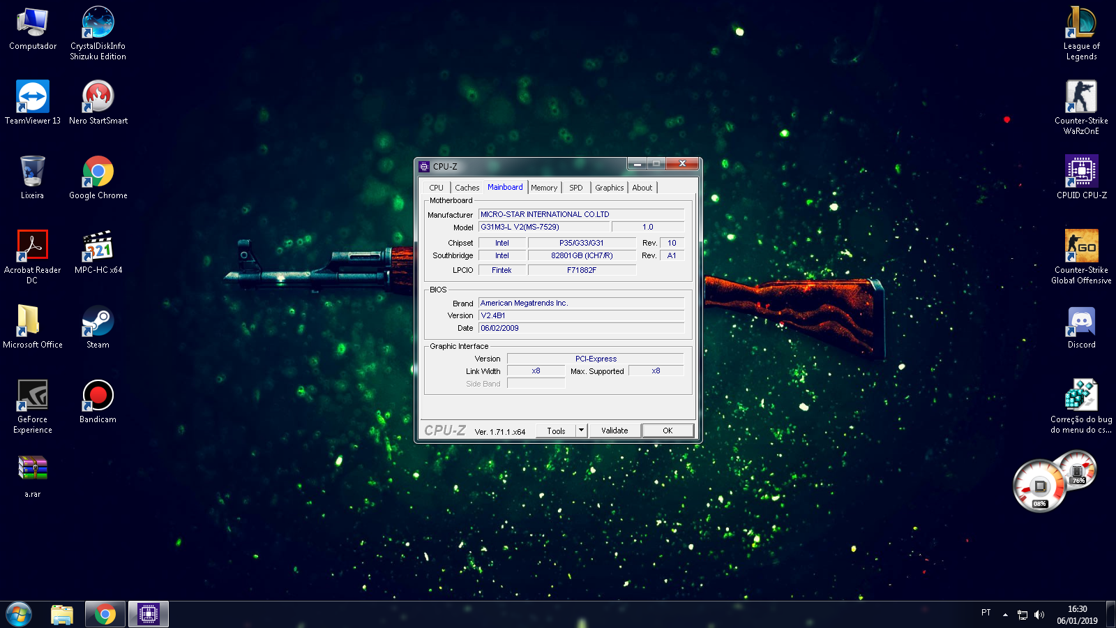1116x628 pixels.
Task: Open CrystalDiskInfo Shizuku Edition shortcut
Action: [x=98, y=33]
